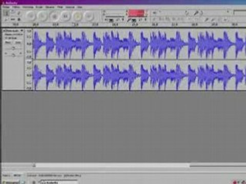The width and height of the screenshot is (246, 184).
Task: Select the Time Shift tool
Action: [13, 19]
